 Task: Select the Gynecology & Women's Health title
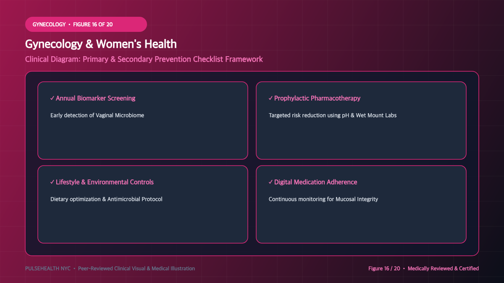(x=101, y=44)
